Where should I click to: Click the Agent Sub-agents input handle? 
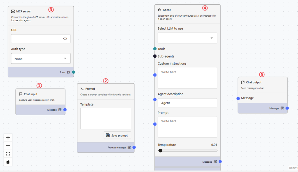(155, 56)
